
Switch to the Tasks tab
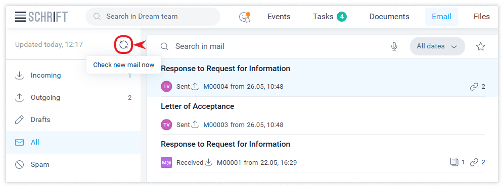coord(330,17)
